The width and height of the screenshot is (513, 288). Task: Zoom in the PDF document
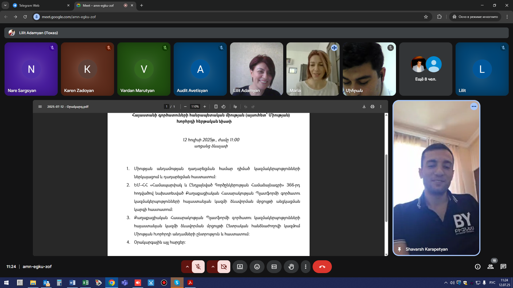tap(205, 107)
